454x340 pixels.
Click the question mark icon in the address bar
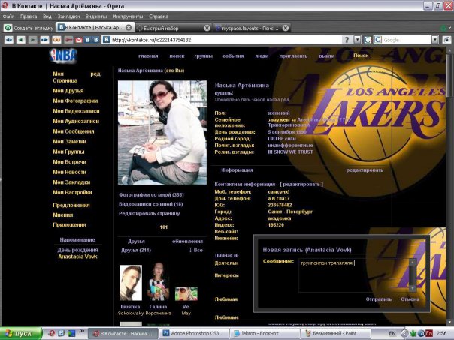(347, 40)
